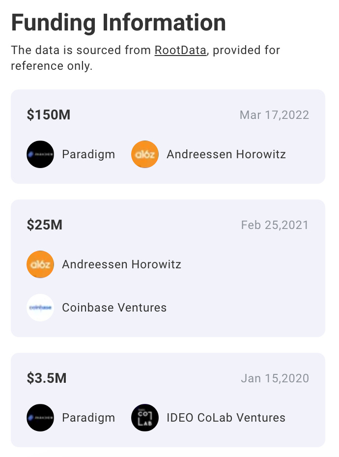
Task: Click the Paradigm logo in the $3.5M round
Action: click(40, 418)
